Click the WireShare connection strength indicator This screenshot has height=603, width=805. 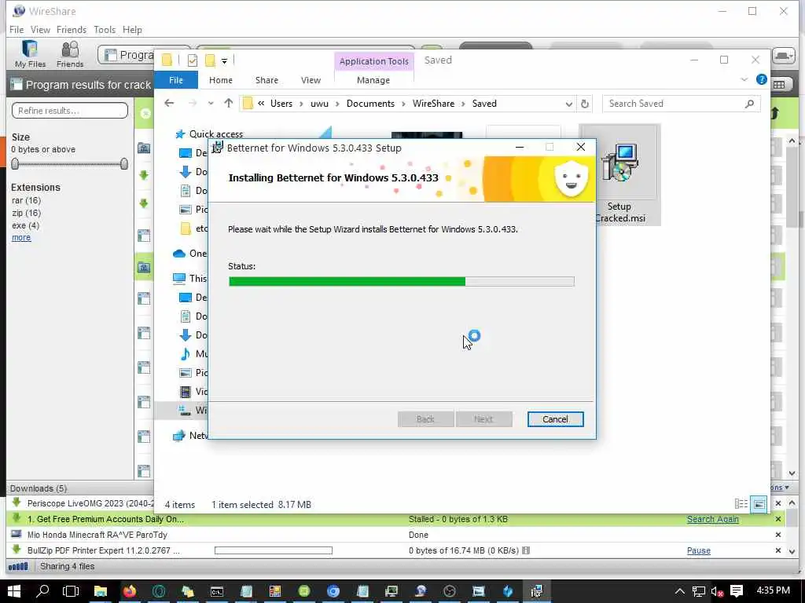click(x=18, y=567)
